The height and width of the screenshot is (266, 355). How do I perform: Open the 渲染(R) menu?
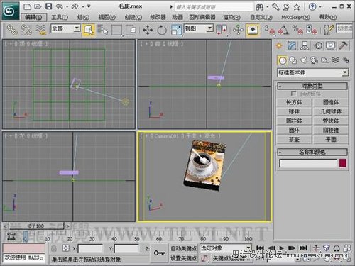click(x=231, y=17)
